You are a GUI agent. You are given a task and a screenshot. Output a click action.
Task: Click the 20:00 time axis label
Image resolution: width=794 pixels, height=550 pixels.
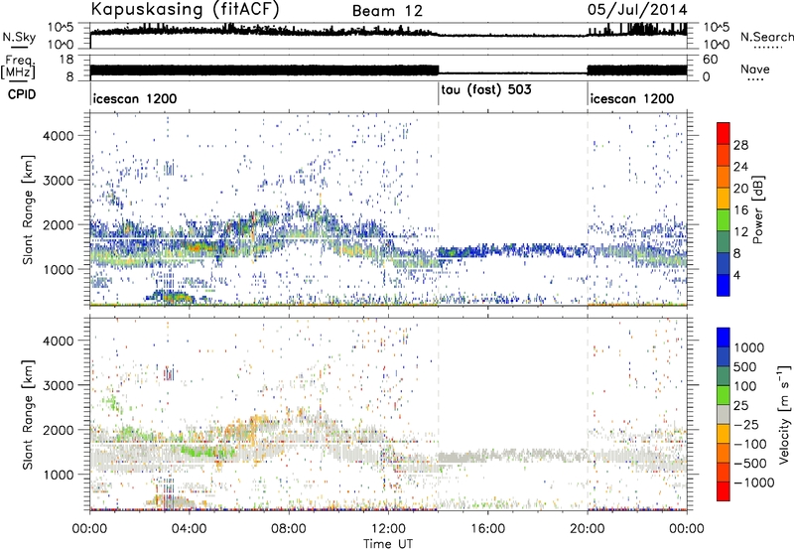click(587, 529)
